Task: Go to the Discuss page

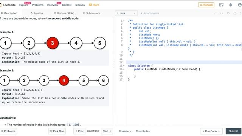Action: coord(80,5)
